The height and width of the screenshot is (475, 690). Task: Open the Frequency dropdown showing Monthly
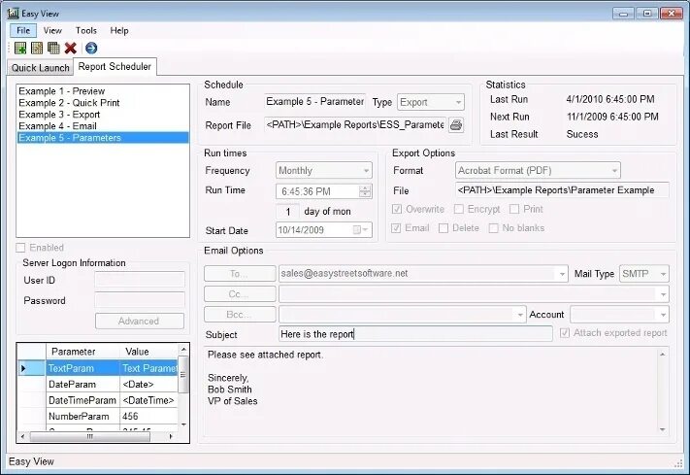(x=366, y=171)
